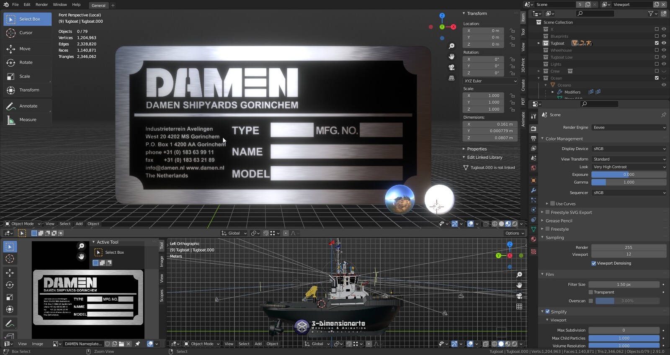The height and width of the screenshot is (355, 670).
Task: Open the Material properties tab
Action: (x=533, y=239)
